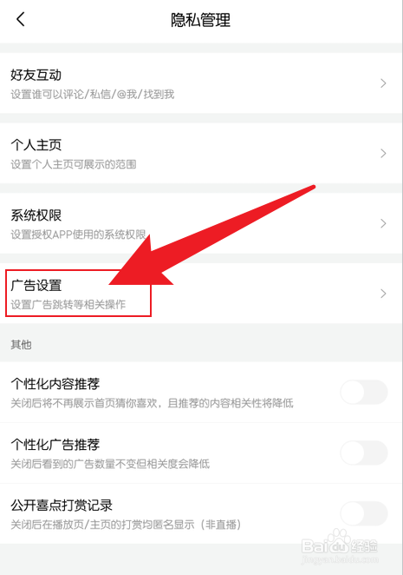403x575 pixels.
Task: Tap 个性化内容推荐 label
Action: tap(55, 384)
